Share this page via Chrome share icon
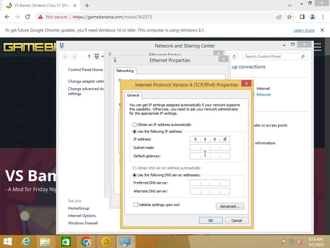The image size is (330, 248). coord(279,17)
